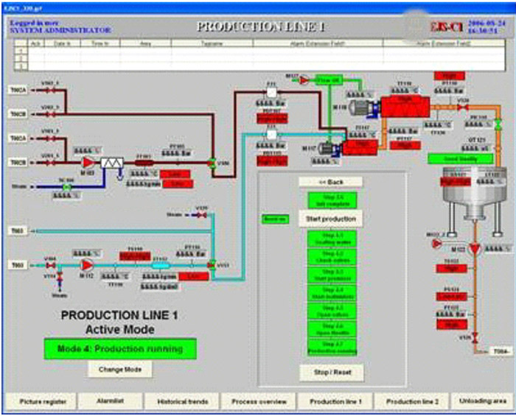Image resolution: width=516 pixels, height=416 pixels.
Task: Click the zigzag heat exchanger symbol
Action: coord(112,163)
